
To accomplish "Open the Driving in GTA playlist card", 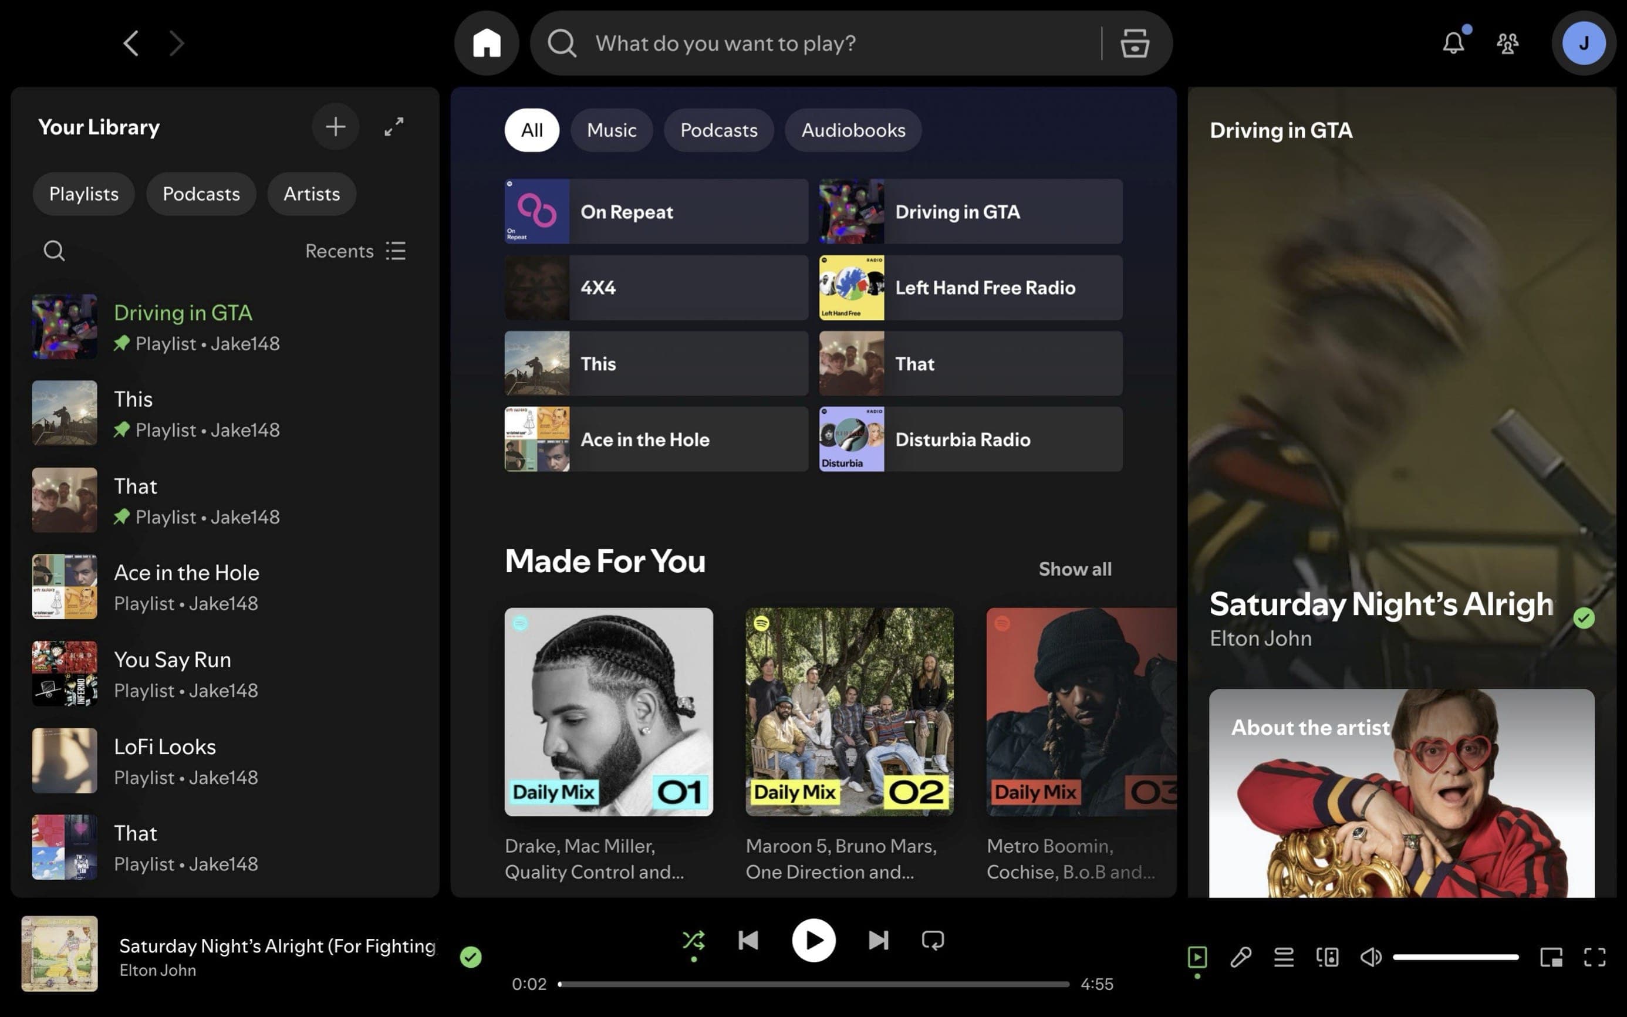I will 968,211.
